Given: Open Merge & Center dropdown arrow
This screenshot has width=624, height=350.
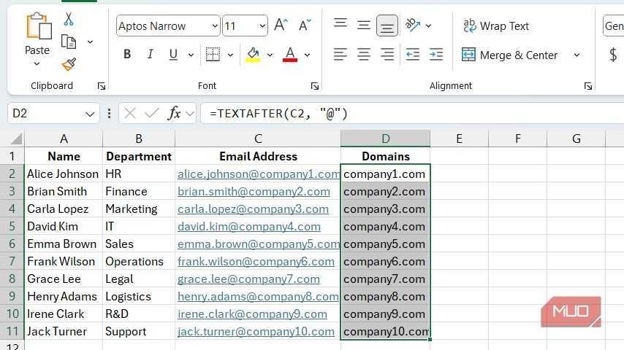Looking at the screenshot, I should [577, 55].
